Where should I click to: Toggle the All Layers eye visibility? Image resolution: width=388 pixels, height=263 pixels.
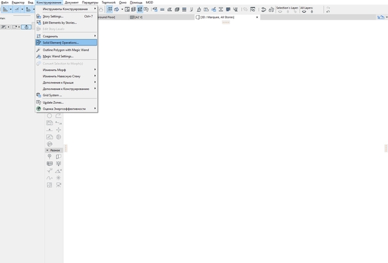coord(304,11)
